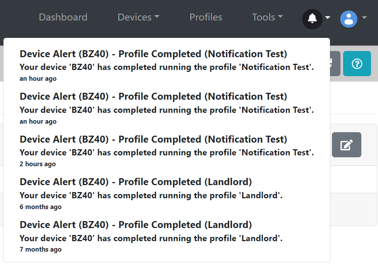Viewport: 378px width, 269px height.
Task: Open the Landlord alert from 7 months ago
Action: pos(136,225)
